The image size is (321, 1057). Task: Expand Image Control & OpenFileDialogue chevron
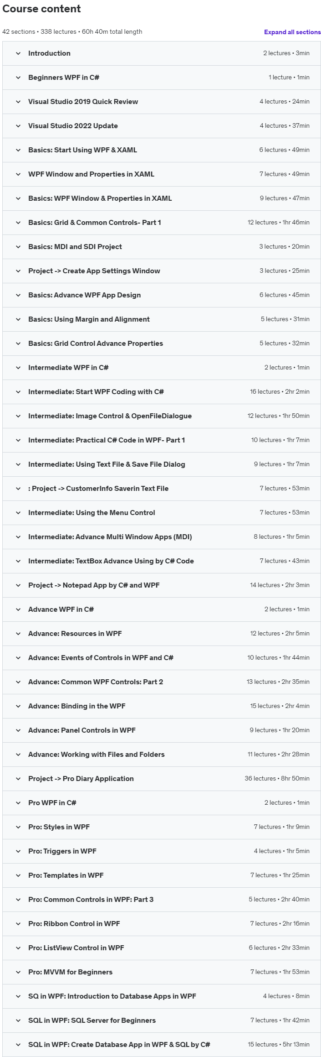pos(18,416)
